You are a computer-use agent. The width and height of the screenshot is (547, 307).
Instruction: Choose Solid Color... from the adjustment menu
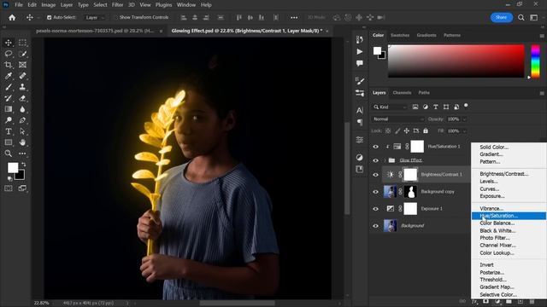[509, 147]
